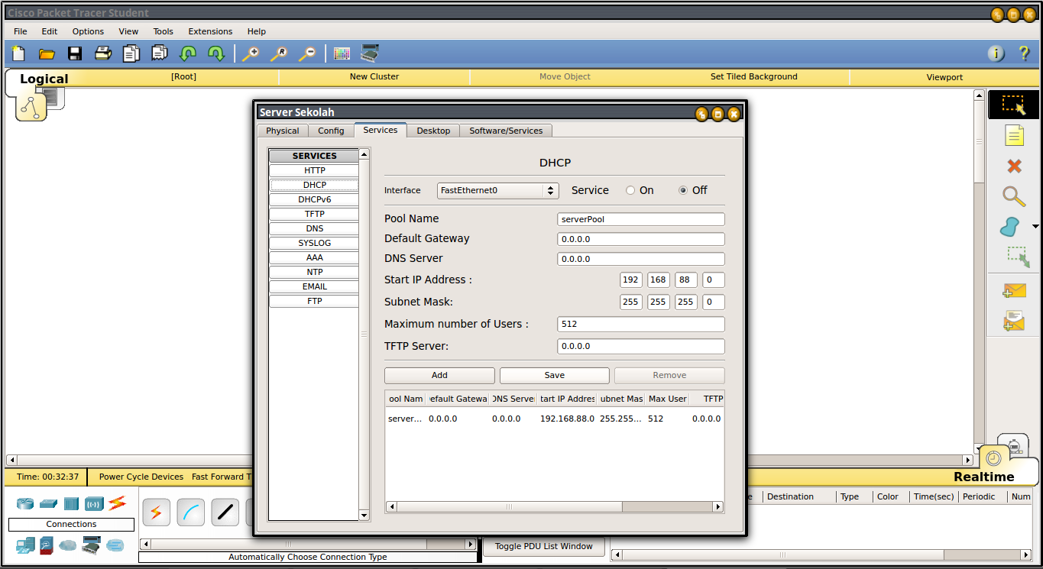Viewport: 1043px width, 569px height.
Task: Click the New Cluster bar button
Action: pos(374,76)
